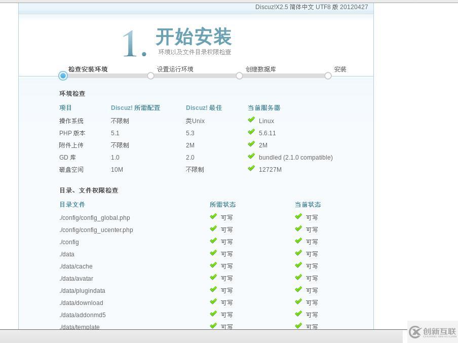
Task: Click 所需状态 checkmark for ./data/cache
Action: pos(213,265)
